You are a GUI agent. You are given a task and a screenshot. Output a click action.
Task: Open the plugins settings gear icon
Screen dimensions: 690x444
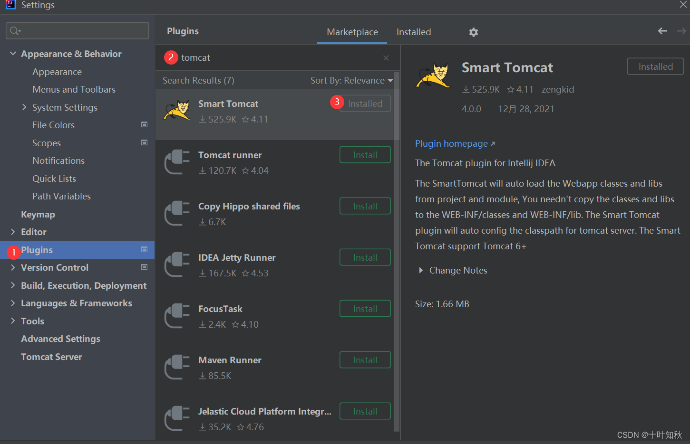coord(473,32)
